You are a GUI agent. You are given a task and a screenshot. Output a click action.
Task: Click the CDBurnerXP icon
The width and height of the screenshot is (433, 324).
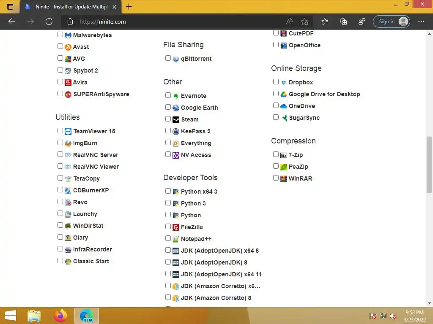click(68, 190)
